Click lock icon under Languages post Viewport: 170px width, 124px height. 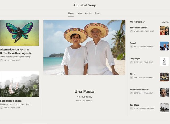pos(131,62)
